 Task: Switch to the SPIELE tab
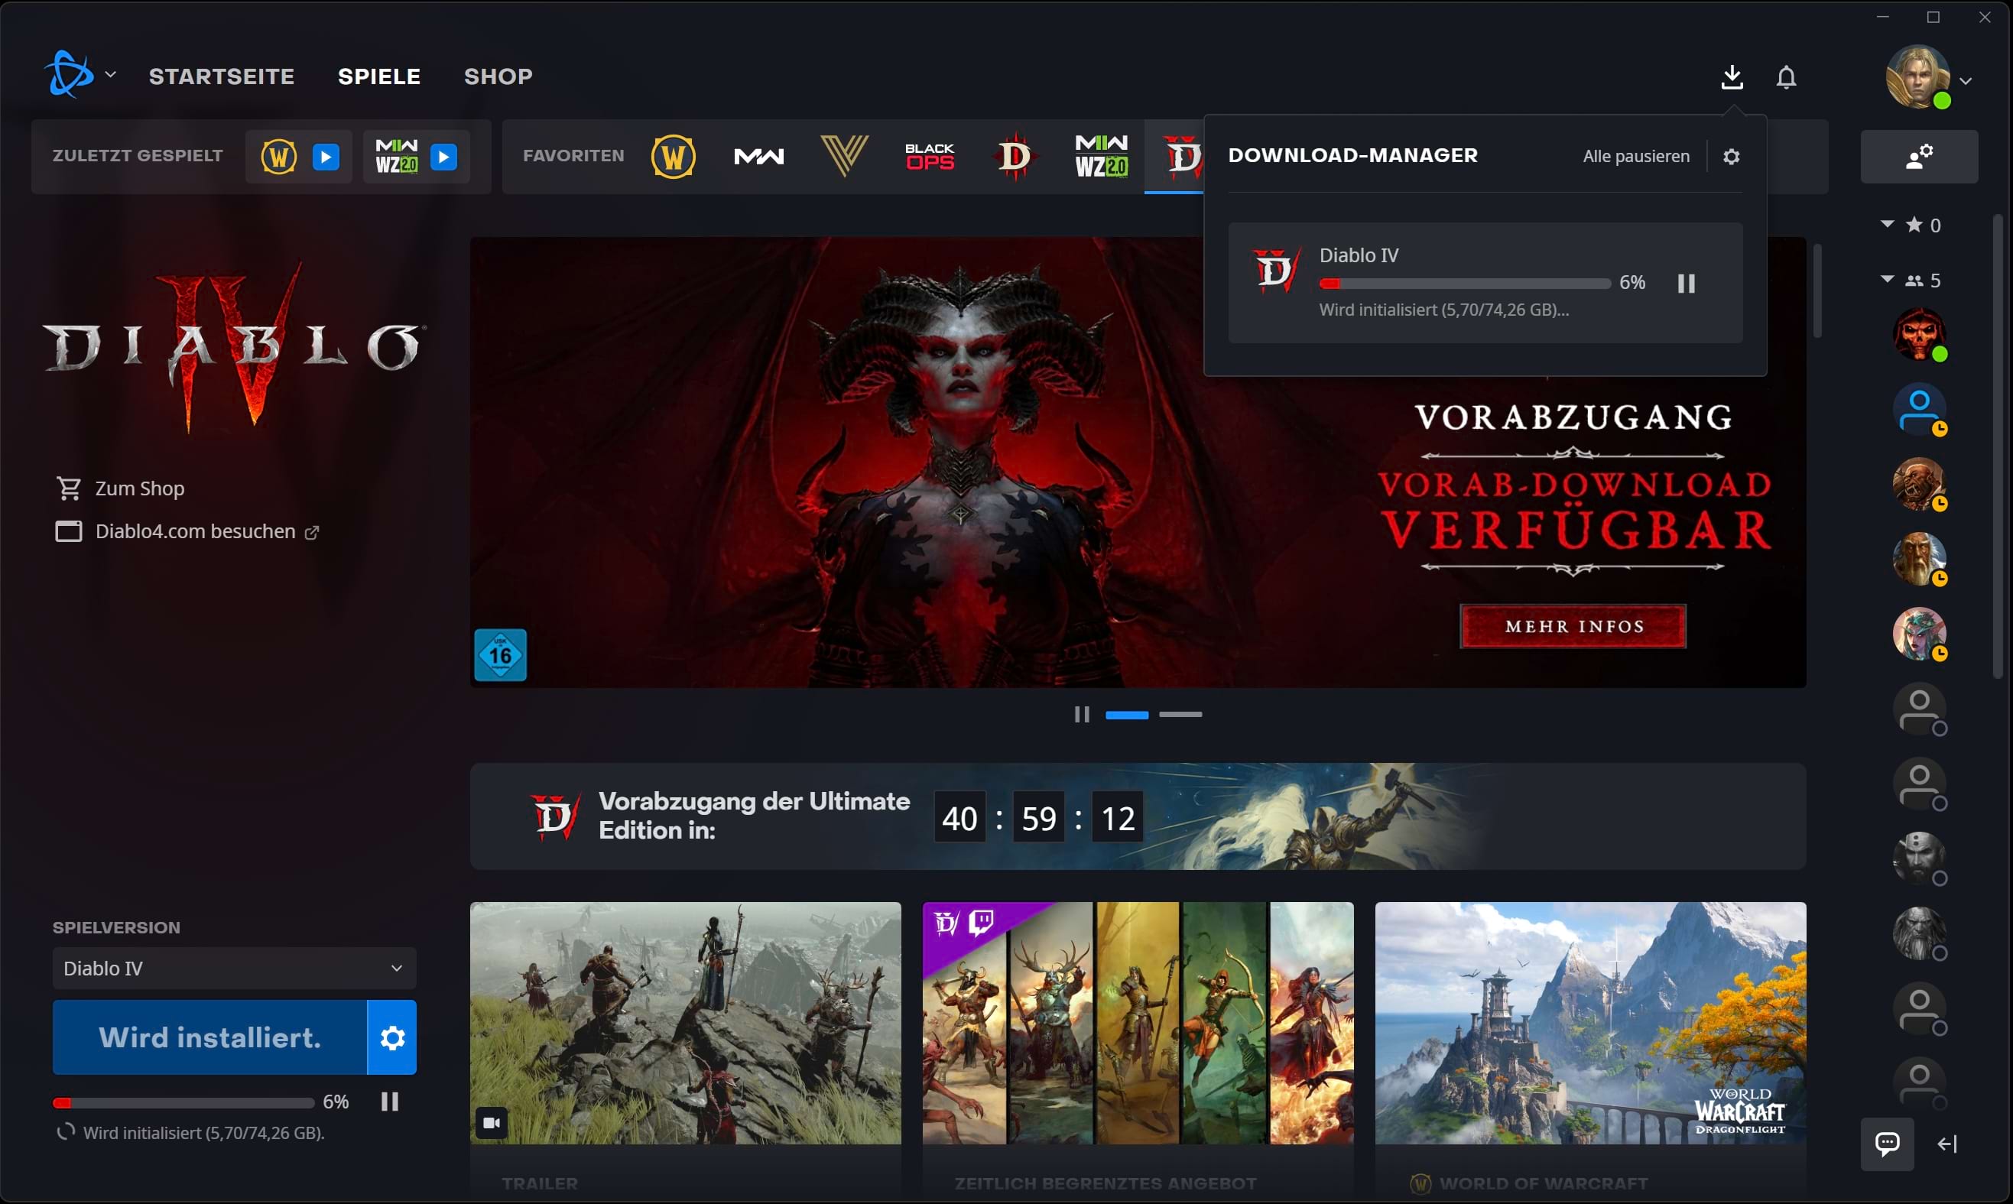point(379,76)
